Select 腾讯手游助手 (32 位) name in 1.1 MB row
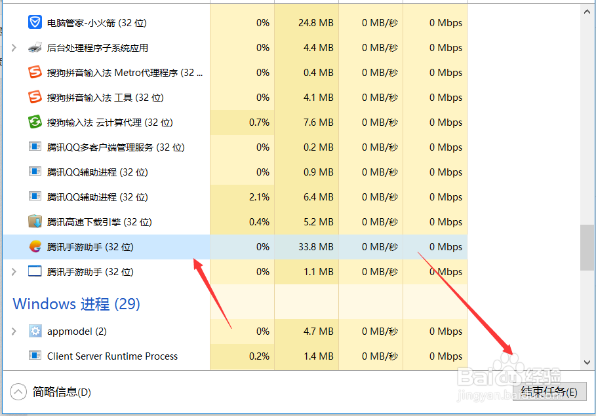 tap(90, 272)
